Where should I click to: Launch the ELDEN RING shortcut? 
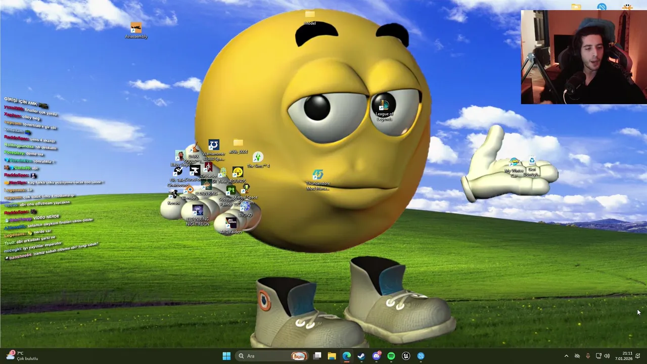click(206, 188)
